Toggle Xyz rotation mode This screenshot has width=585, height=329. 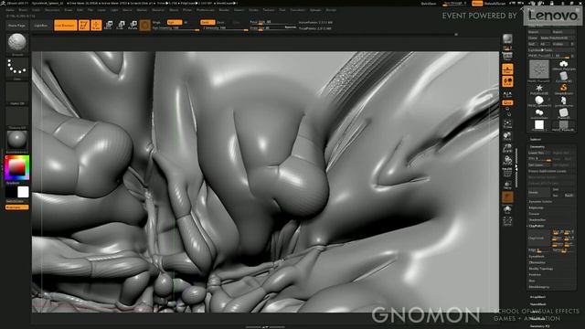(507, 102)
